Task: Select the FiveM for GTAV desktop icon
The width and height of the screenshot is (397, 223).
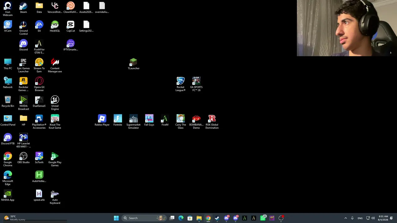Action: [39, 47]
